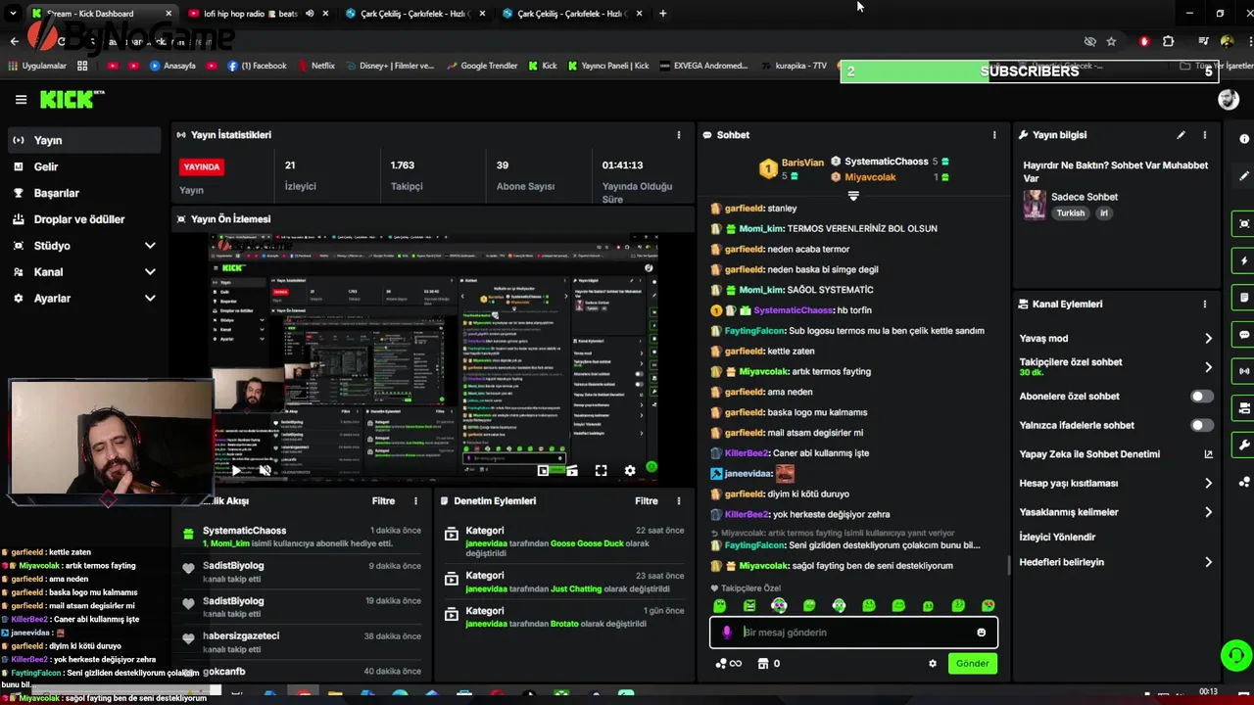Click Filtre in Denetim Eylemleri panel
The image size is (1254, 705).
646,501
